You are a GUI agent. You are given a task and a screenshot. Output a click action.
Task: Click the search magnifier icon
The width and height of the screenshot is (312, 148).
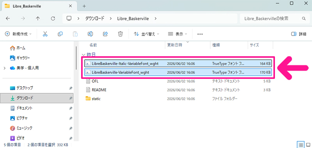[304, 18]
